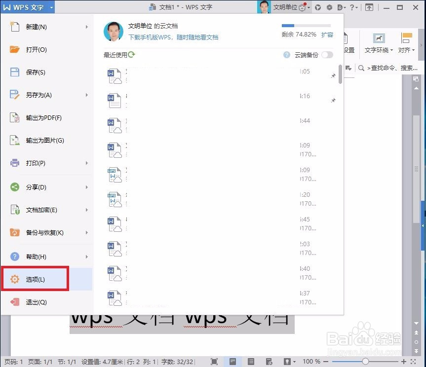Open the WPS 文字 application menu dropdown
The width and height of the screenshot is (426, 367).
51,7
